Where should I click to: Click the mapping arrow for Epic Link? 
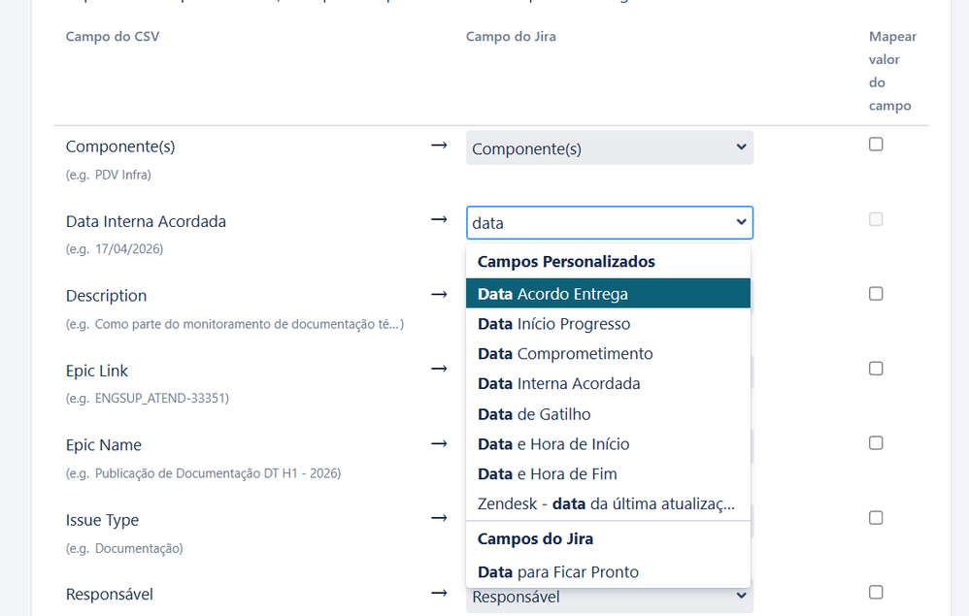coord(440,369)
